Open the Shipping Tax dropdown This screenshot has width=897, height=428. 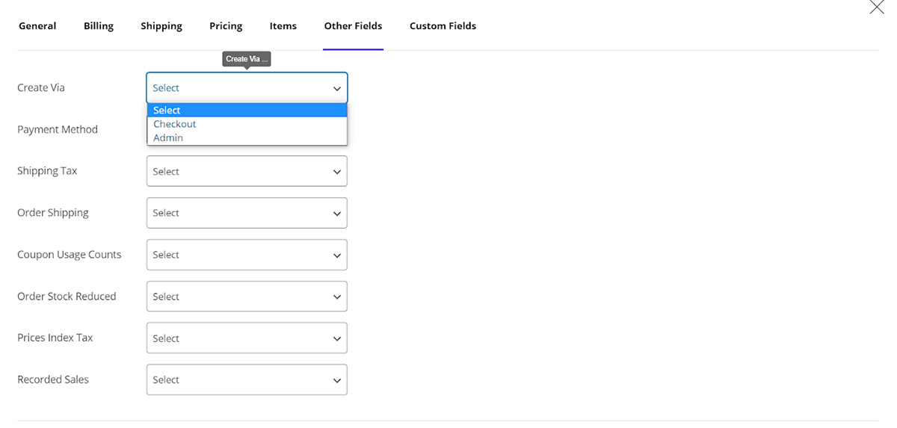point(247,171)
